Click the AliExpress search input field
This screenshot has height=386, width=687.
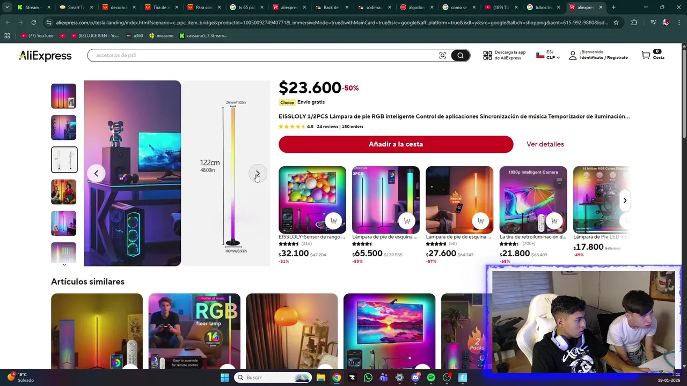coord(263,55)
